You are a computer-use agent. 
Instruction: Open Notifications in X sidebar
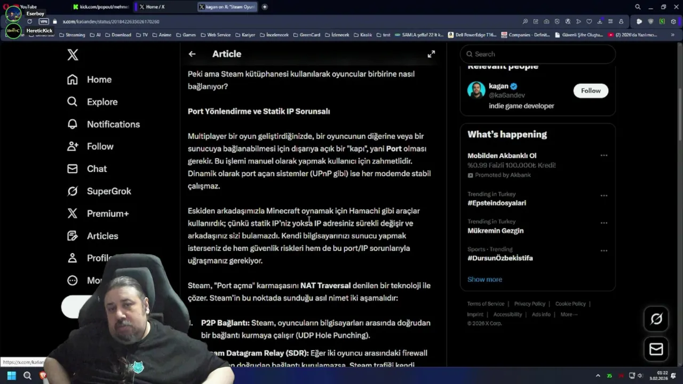click(x=103, y=124)
